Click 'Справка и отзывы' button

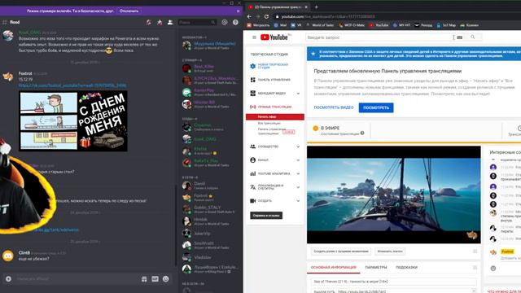[266, 215]
